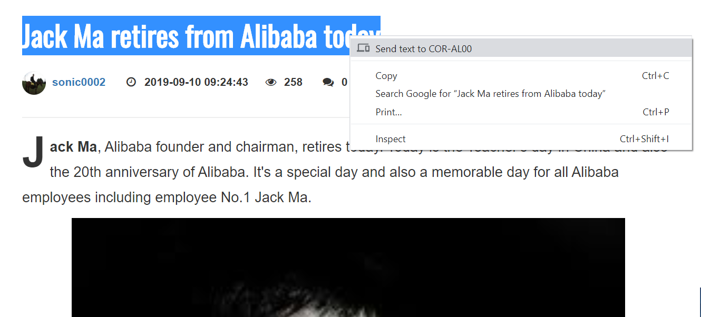The image size is (701, 317).
Task: Click the Ctrl+Shift+I shortcut label
Action: coord(644,139)
